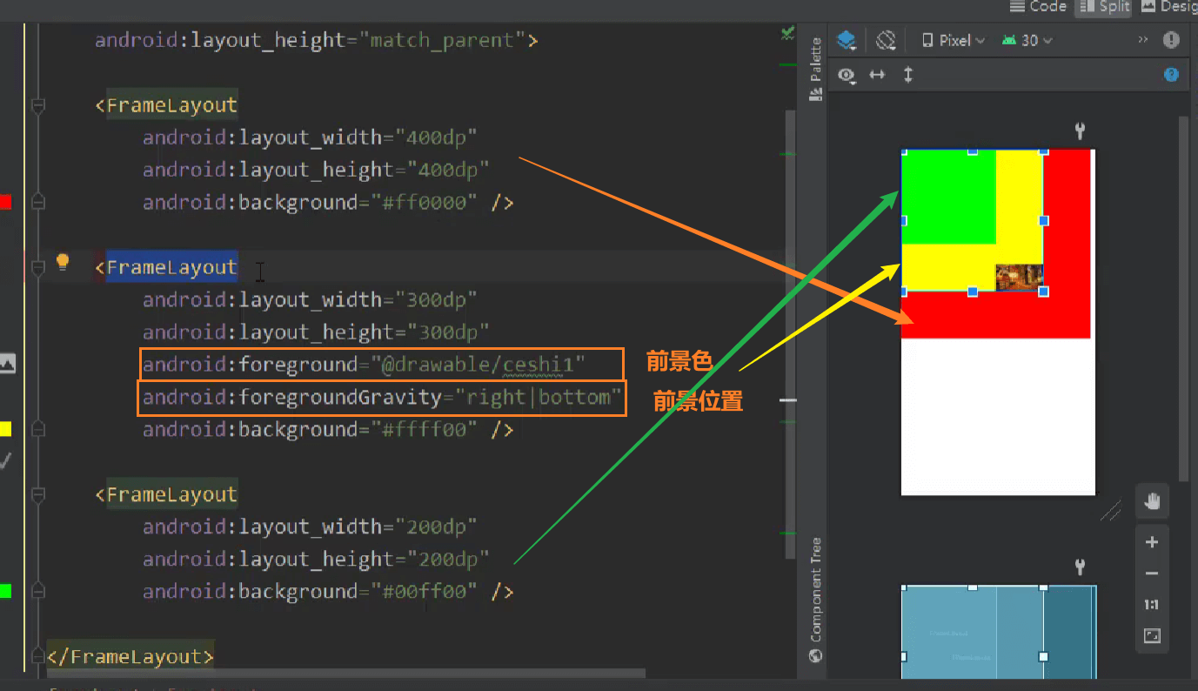
Task: Click the image drawable gutter icon
Action: [x=7, y=364]
